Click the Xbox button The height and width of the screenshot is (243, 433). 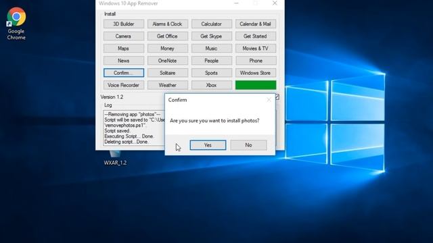click(x=212, y=85)
